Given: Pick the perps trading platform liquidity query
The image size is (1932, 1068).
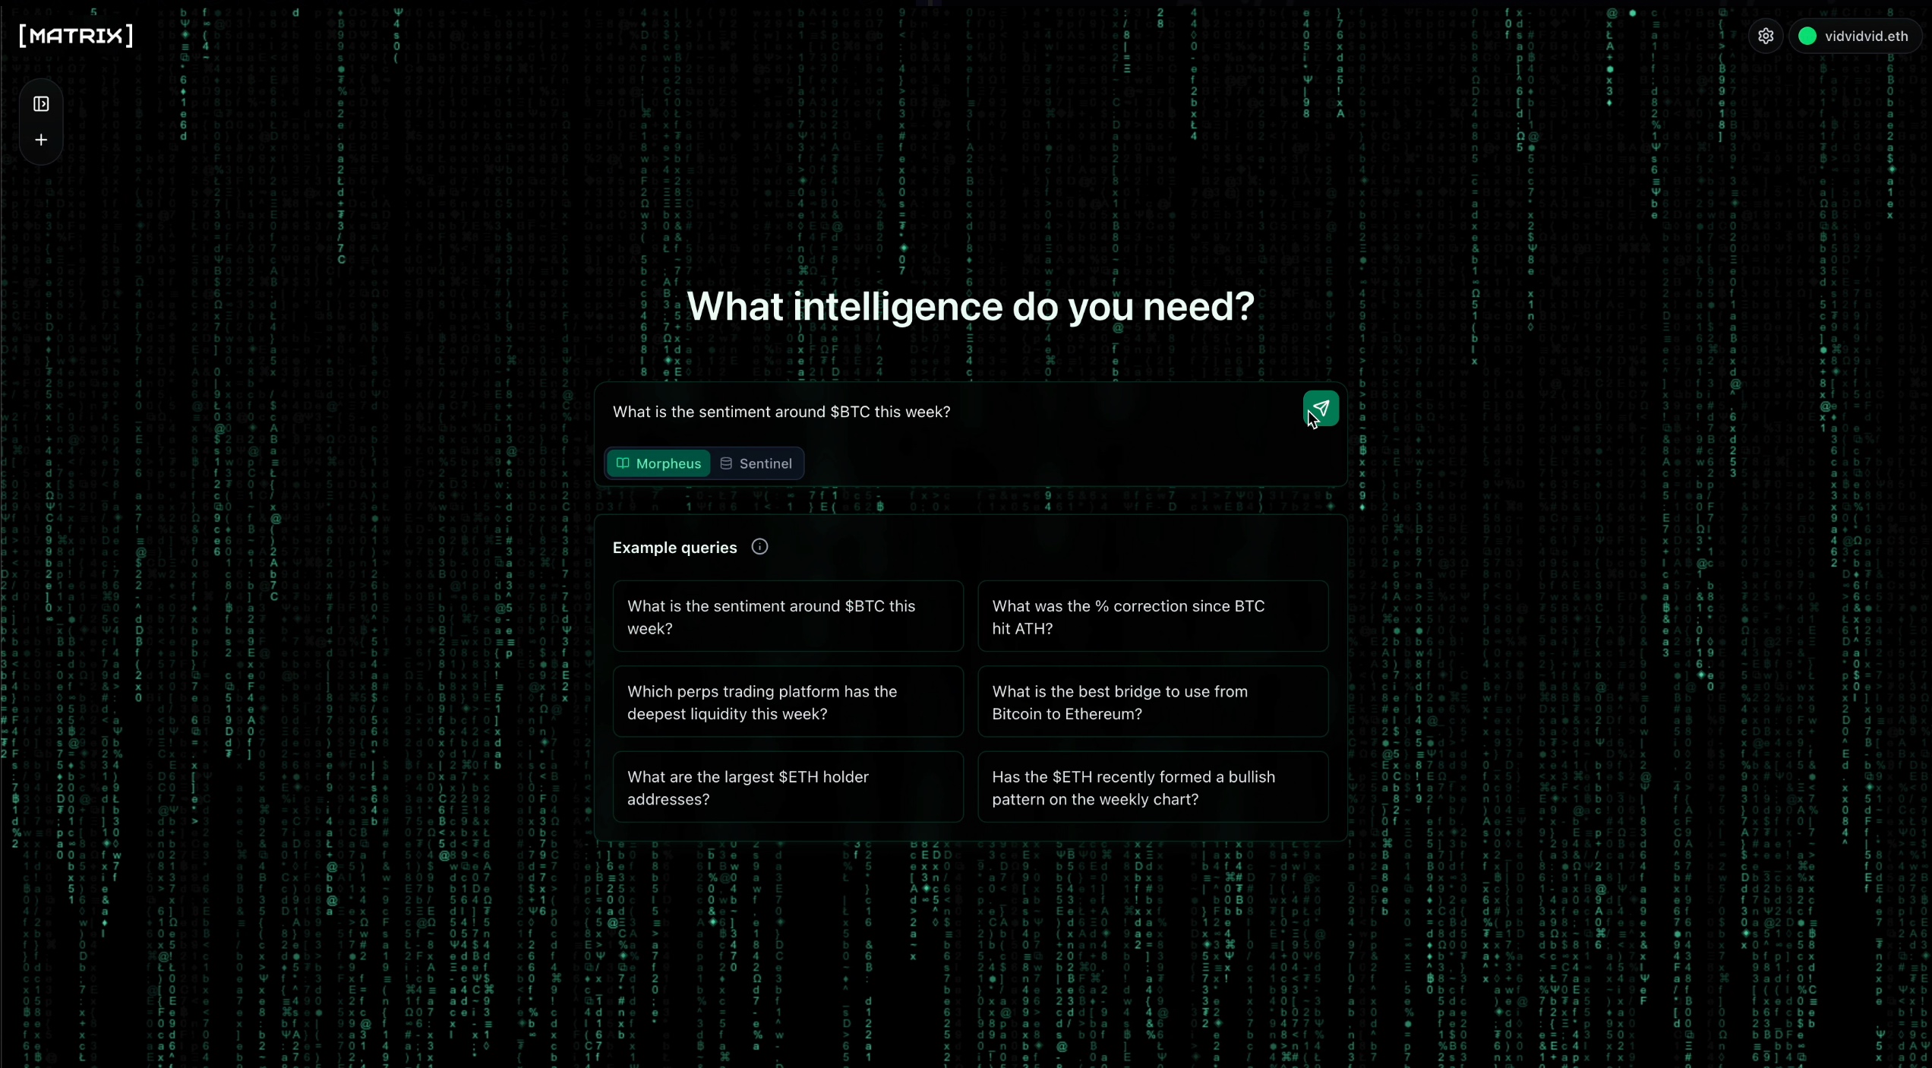Looking at the screenshot, I should coord(788,702).
